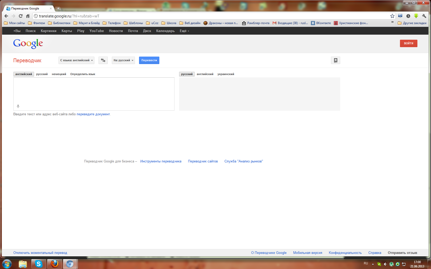Switch to Chrome taskbar icon
This screenshot has height=269, width=431.
tap(70, 264)
